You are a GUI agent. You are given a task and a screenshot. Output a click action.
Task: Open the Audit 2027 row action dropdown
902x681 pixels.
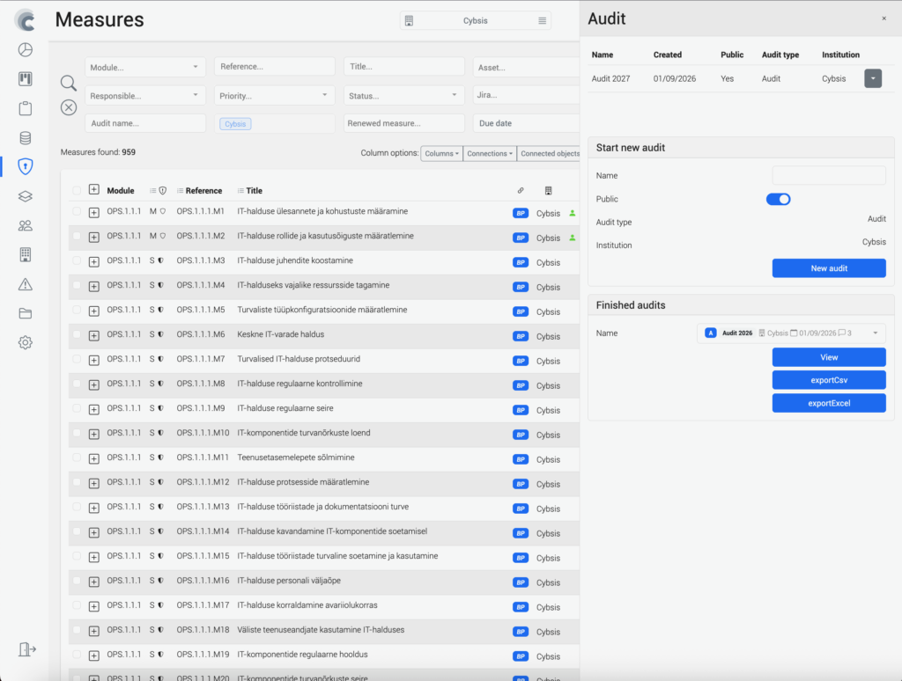[x=872, y=78]
